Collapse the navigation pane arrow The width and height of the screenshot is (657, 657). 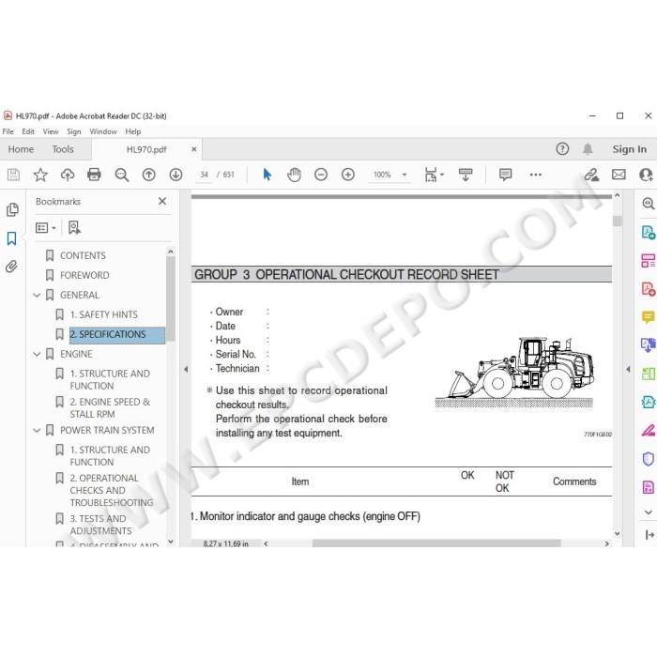click(186, 369)
